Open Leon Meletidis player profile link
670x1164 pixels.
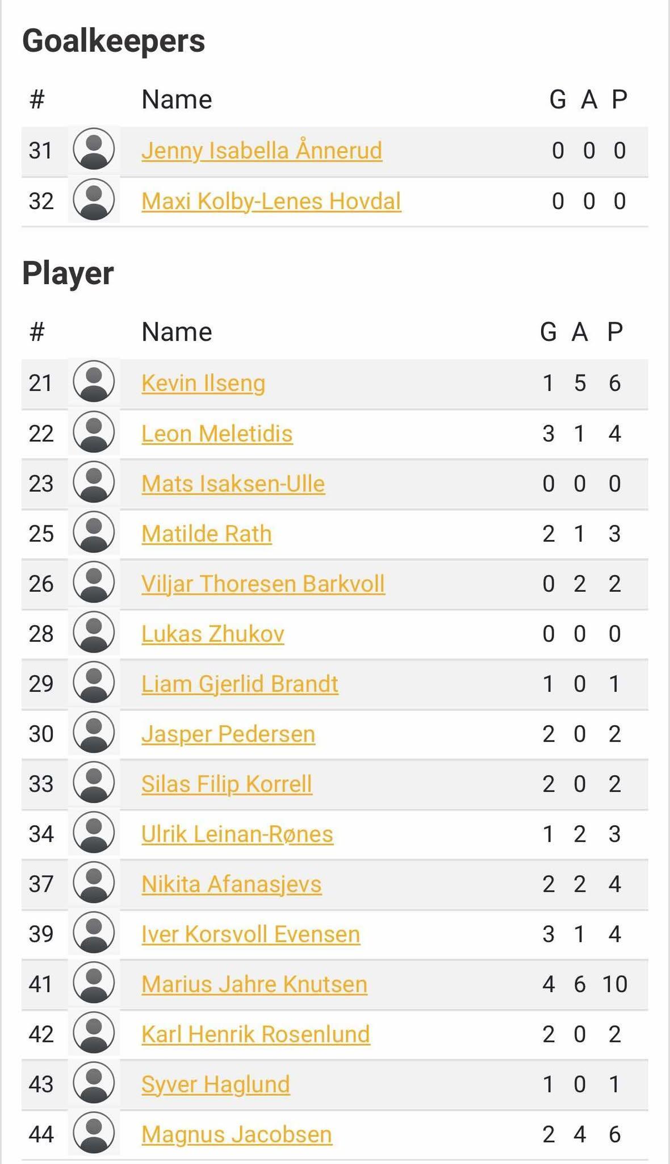[217, 434]
